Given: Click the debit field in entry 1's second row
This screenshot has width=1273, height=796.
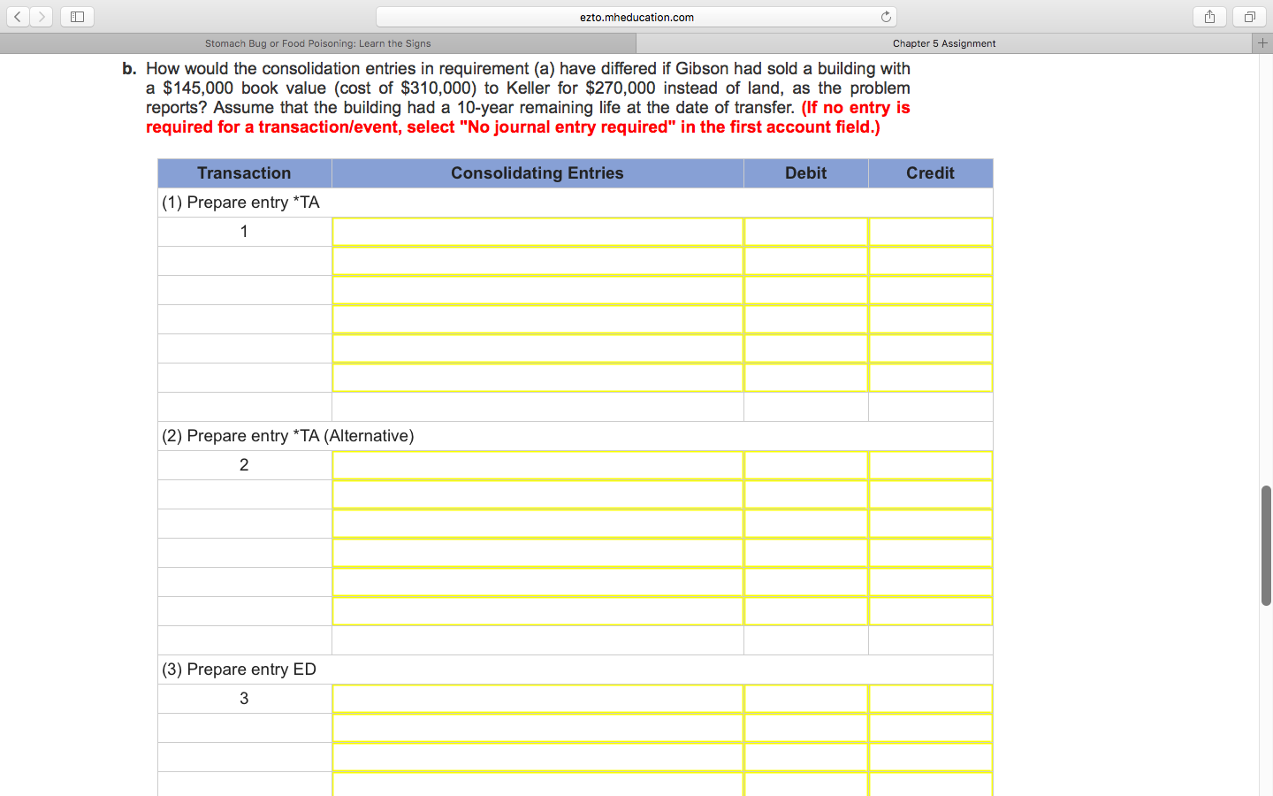Looking at the screenshot, I should (x=806, y=261).
